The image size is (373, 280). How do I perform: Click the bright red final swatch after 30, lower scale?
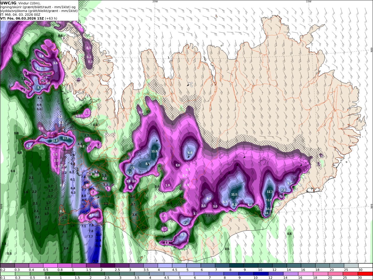(366, 274)
